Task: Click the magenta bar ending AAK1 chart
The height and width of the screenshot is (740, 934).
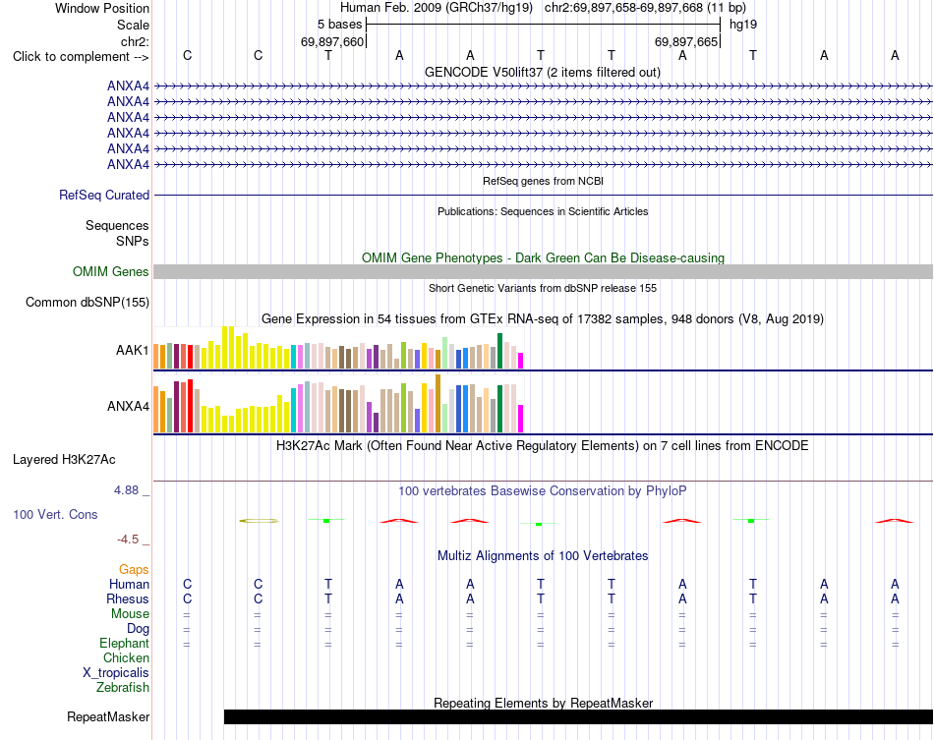Action: [x=521, y=361]
